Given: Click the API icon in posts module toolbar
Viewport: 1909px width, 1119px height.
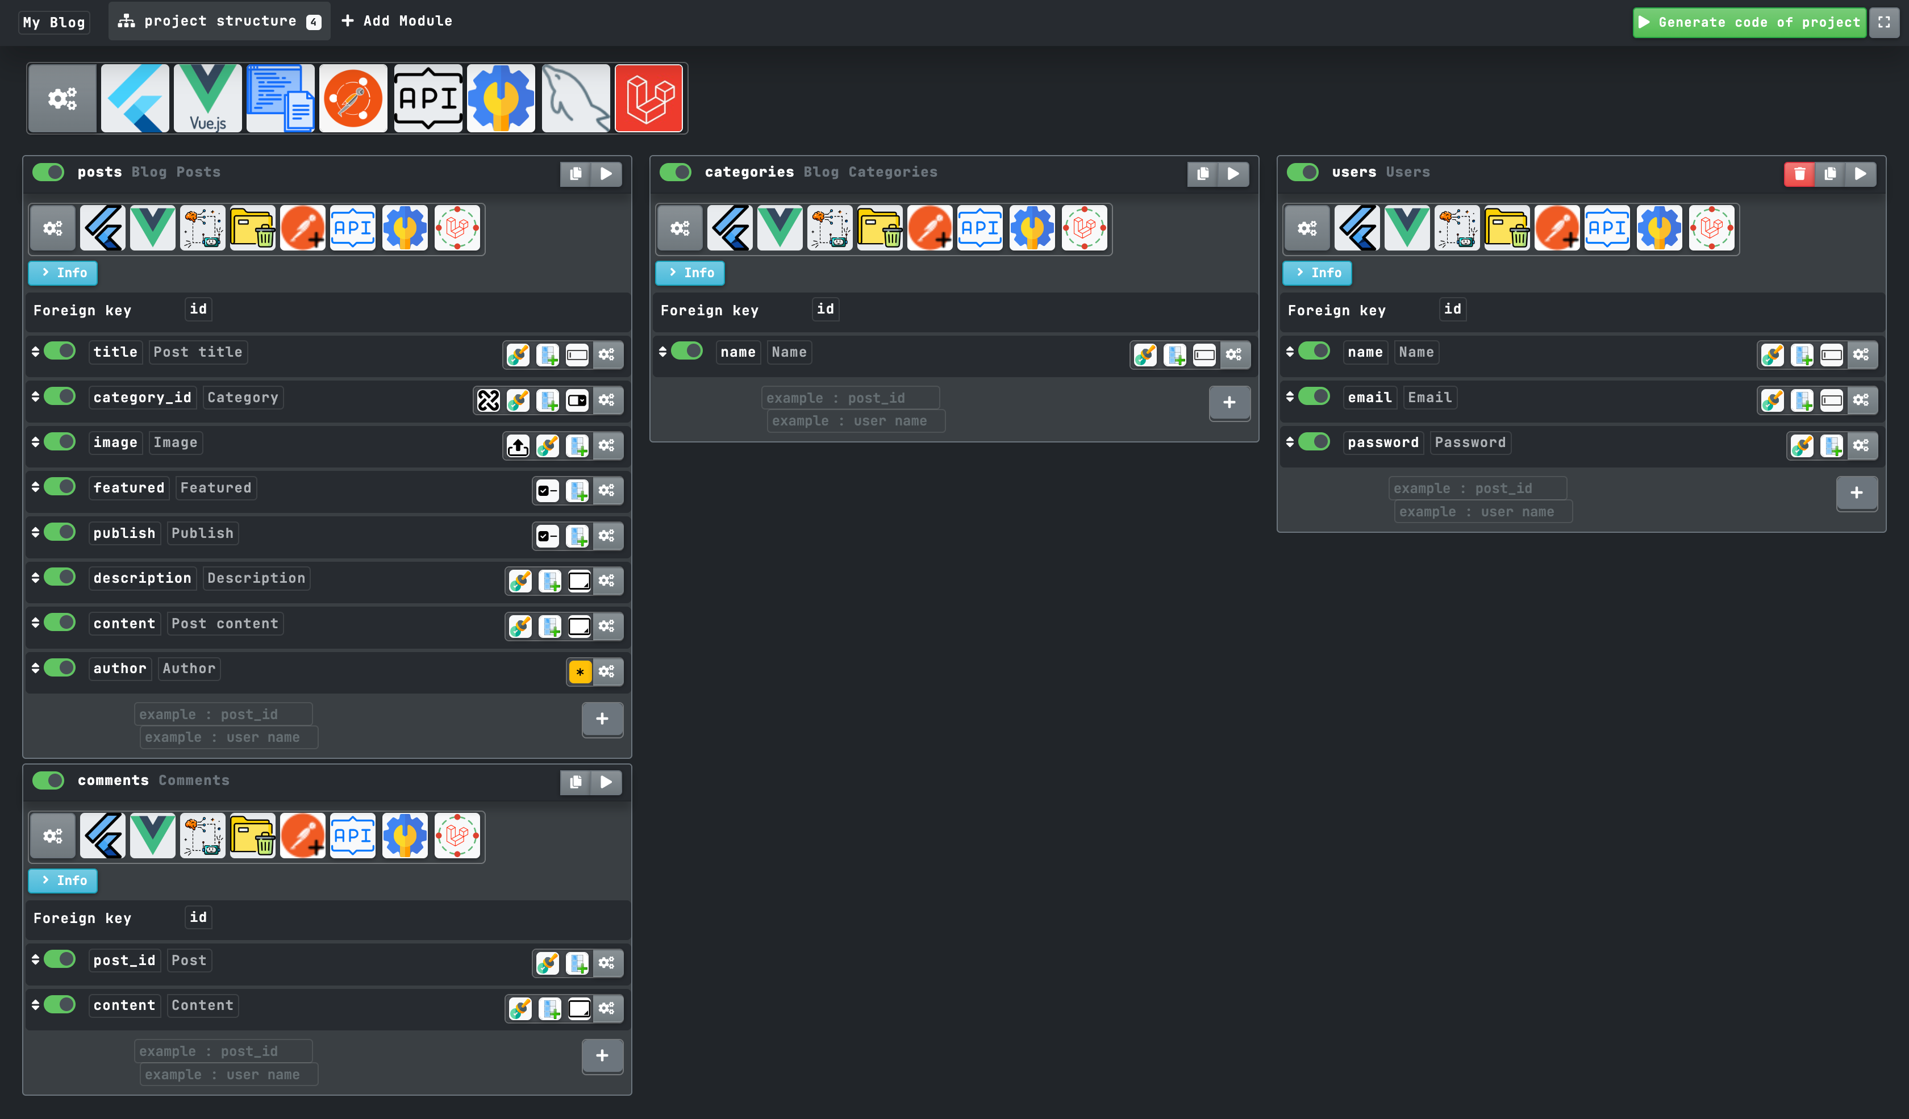Looking at the screenshot, I should coord(353,228).
